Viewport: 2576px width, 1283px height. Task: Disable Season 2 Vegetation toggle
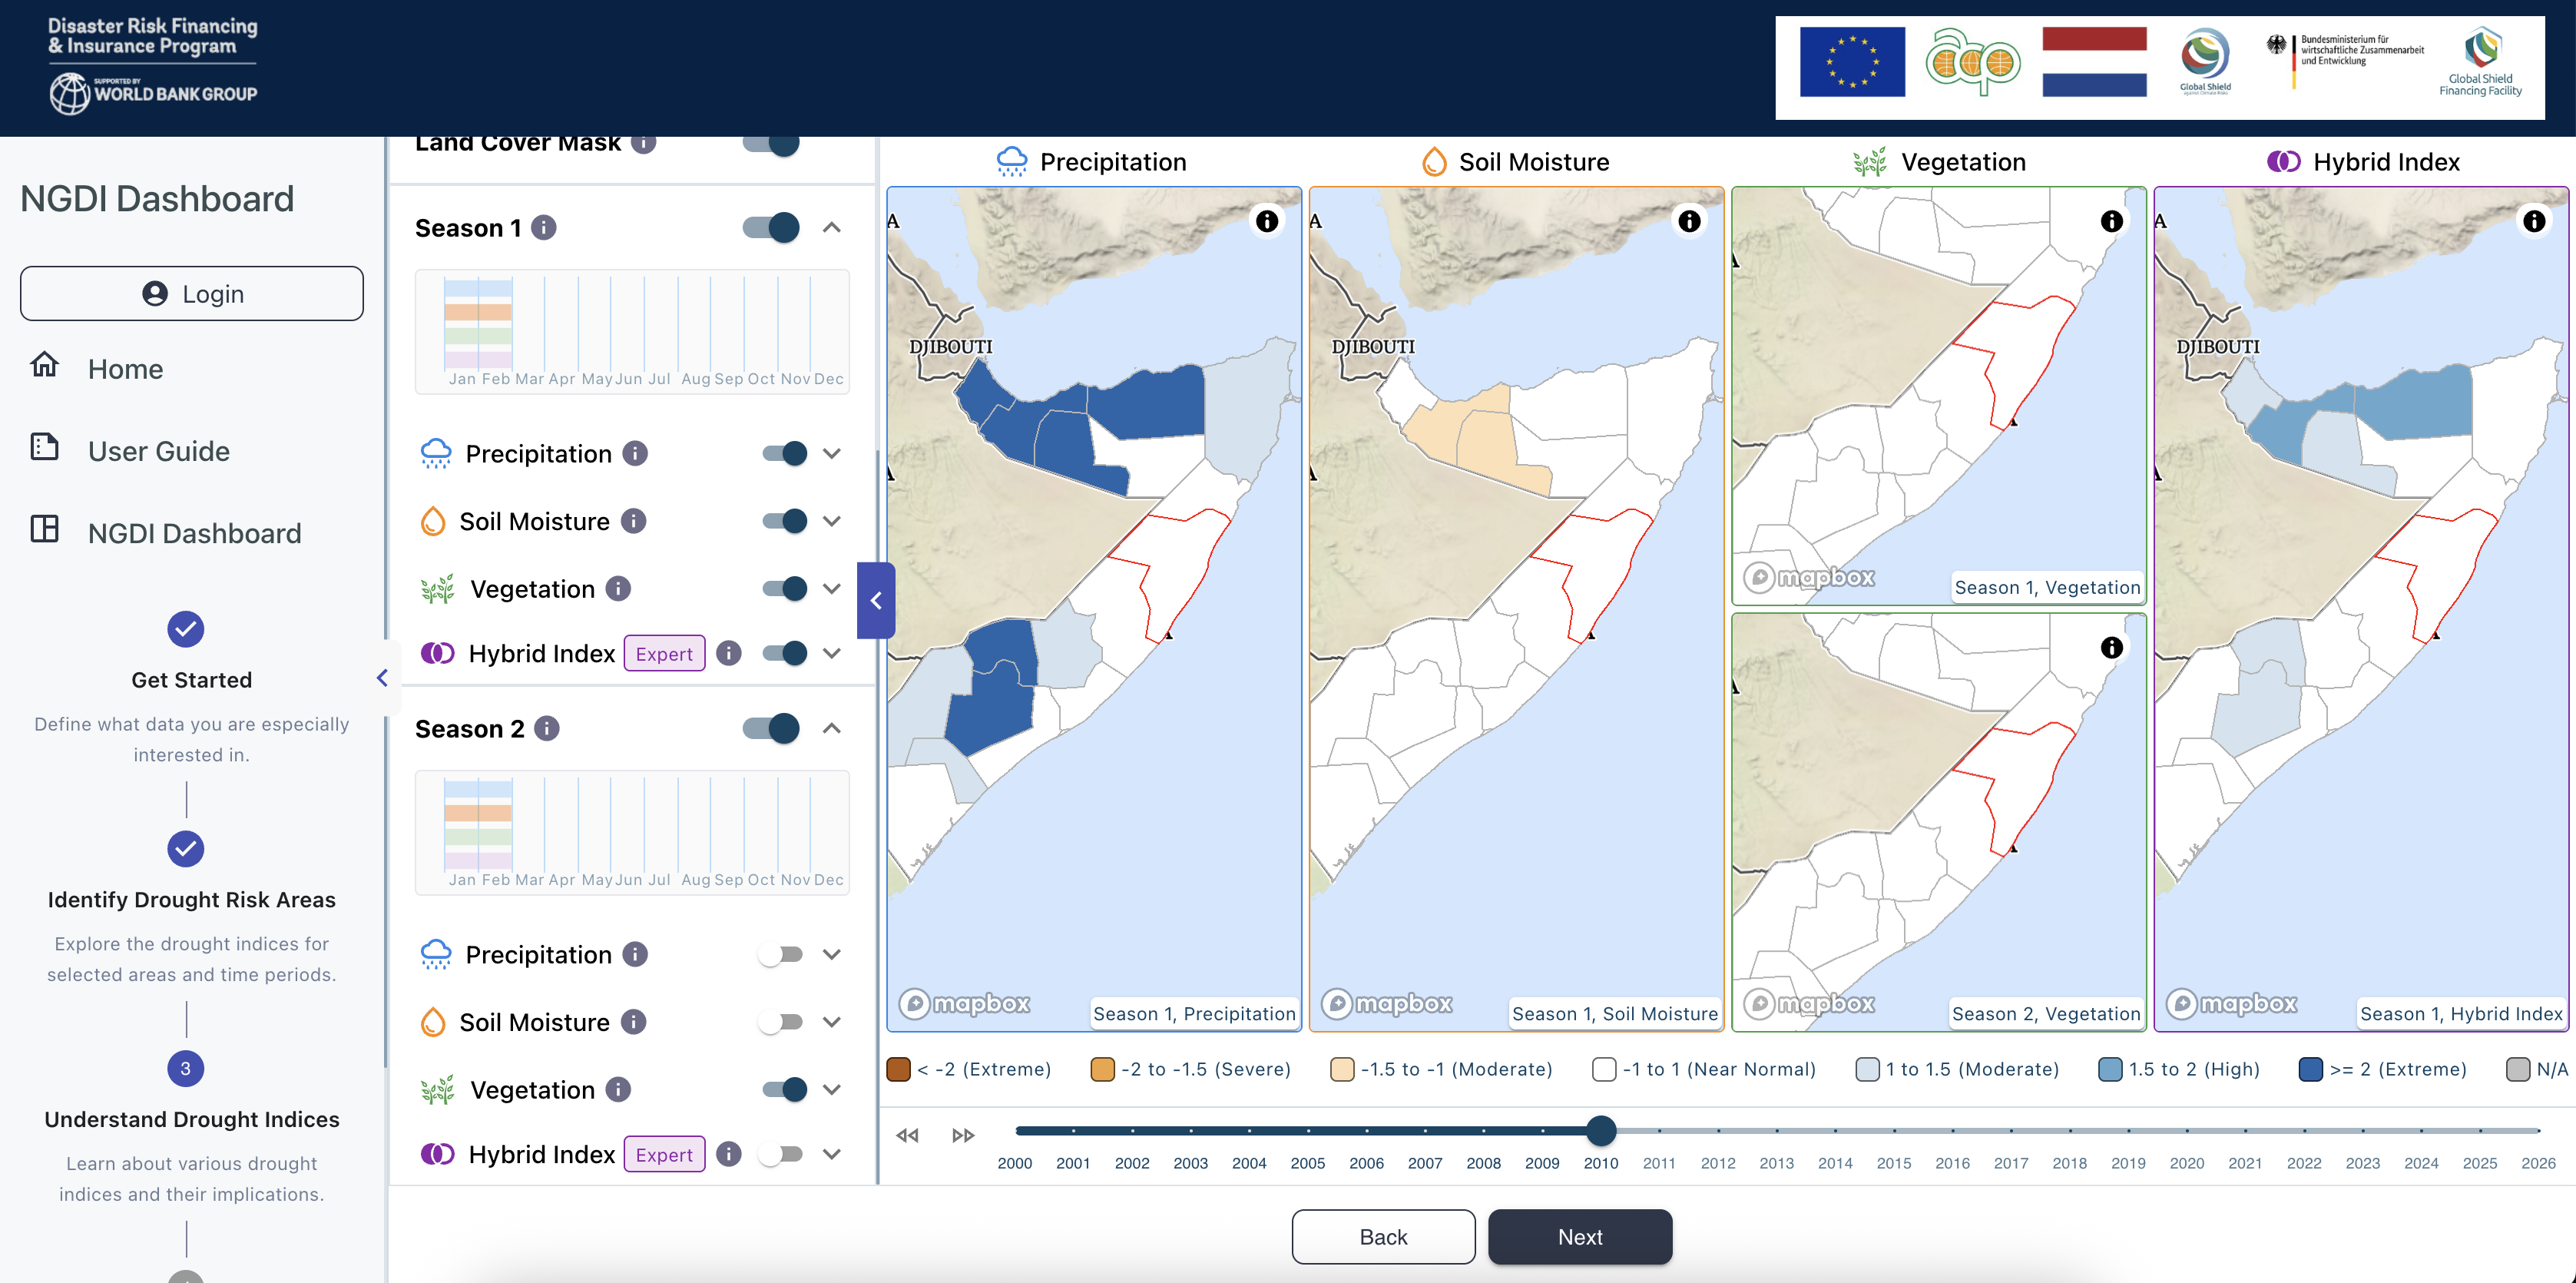point(785,1089)
